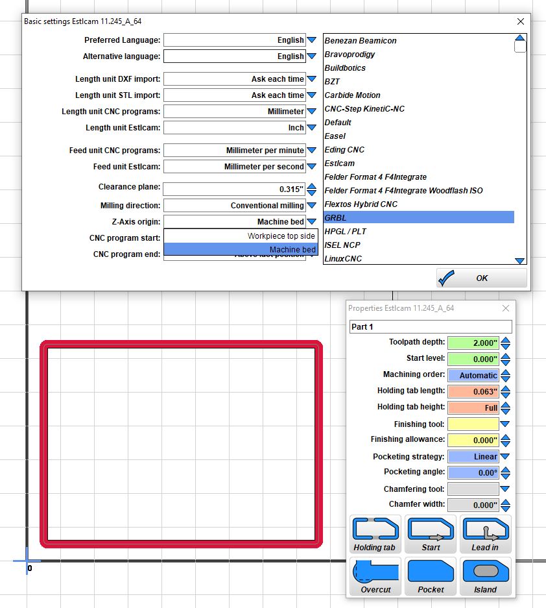The width and height of the screenshot is (546, 608).
Task: Click the Pocketing angle value field
Action: 473,472
